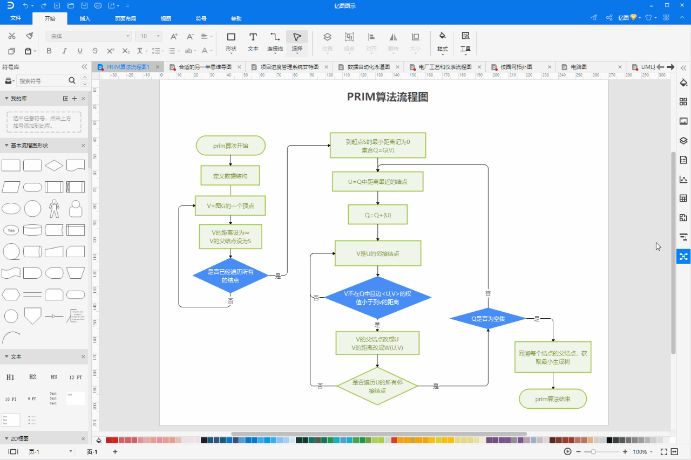This screenshot has width=691, height=460.
Task: Collapse the 文本 section
Action: pyautogui.click(x=6, y=356)
